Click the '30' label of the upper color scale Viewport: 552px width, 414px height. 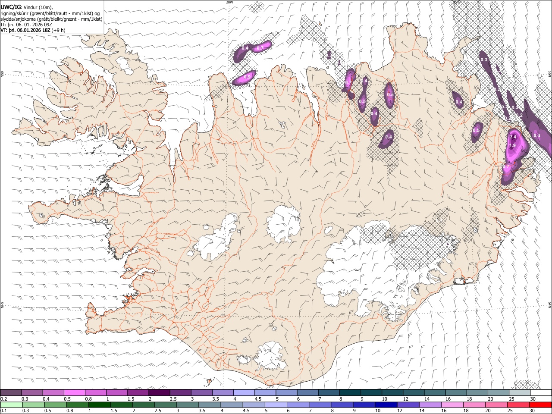point(533,399)
